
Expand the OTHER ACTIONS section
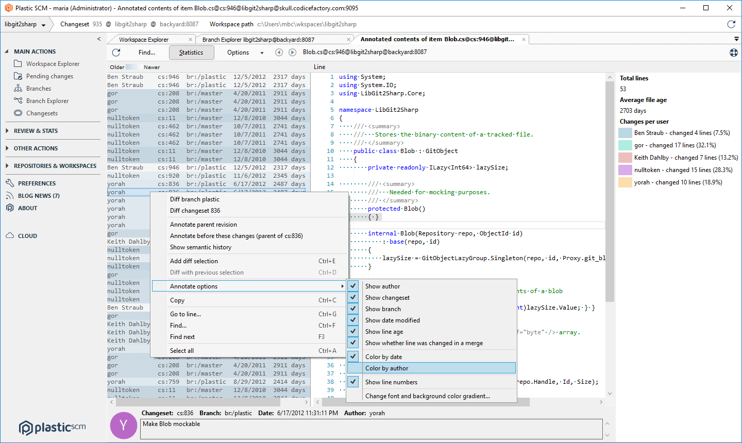[x=7, y=148]
